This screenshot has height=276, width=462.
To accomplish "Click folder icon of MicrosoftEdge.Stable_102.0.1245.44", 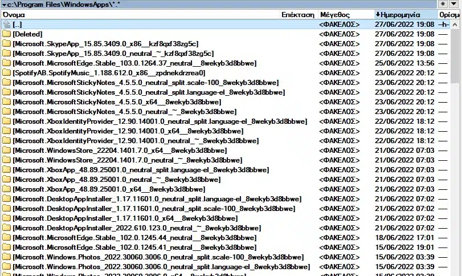I will tap(6, 238).
